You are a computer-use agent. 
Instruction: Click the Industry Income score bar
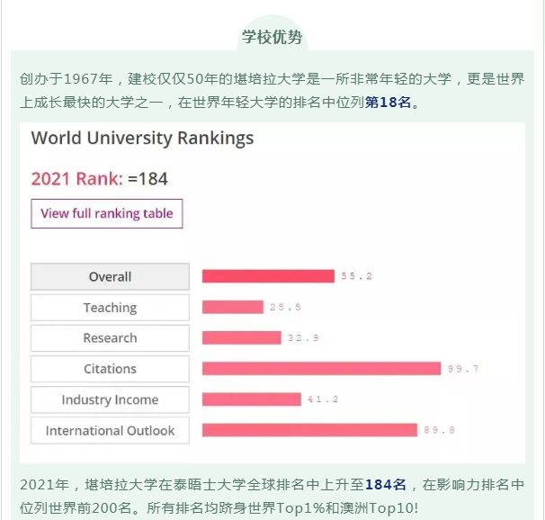click(251, 399)
